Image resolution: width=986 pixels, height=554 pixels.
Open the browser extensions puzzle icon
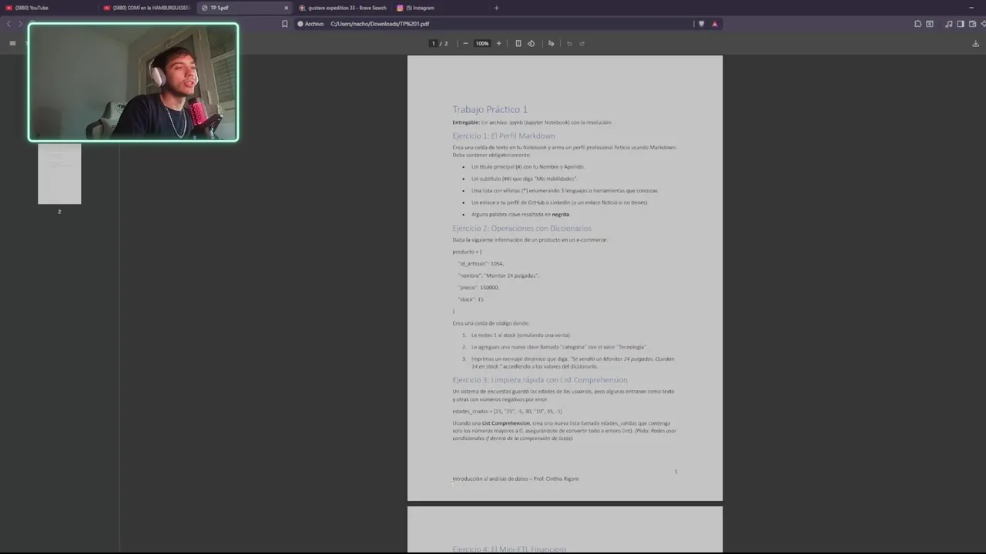coord(917,24)
